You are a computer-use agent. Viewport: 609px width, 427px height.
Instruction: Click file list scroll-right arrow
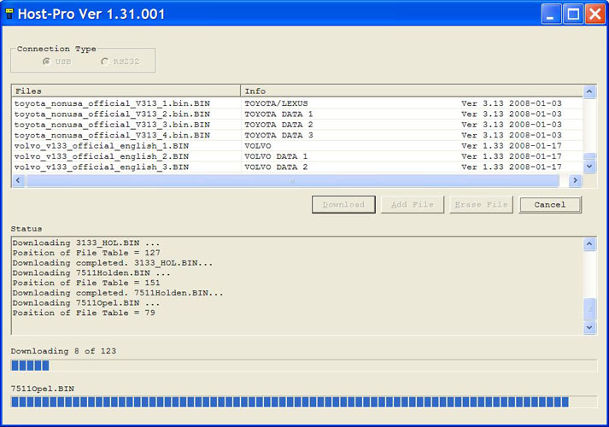pos(575,180)
